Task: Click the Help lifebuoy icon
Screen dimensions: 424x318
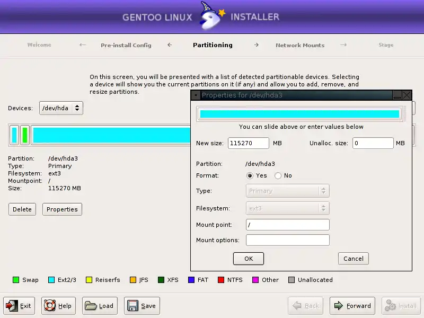Action: pos(50,306)
